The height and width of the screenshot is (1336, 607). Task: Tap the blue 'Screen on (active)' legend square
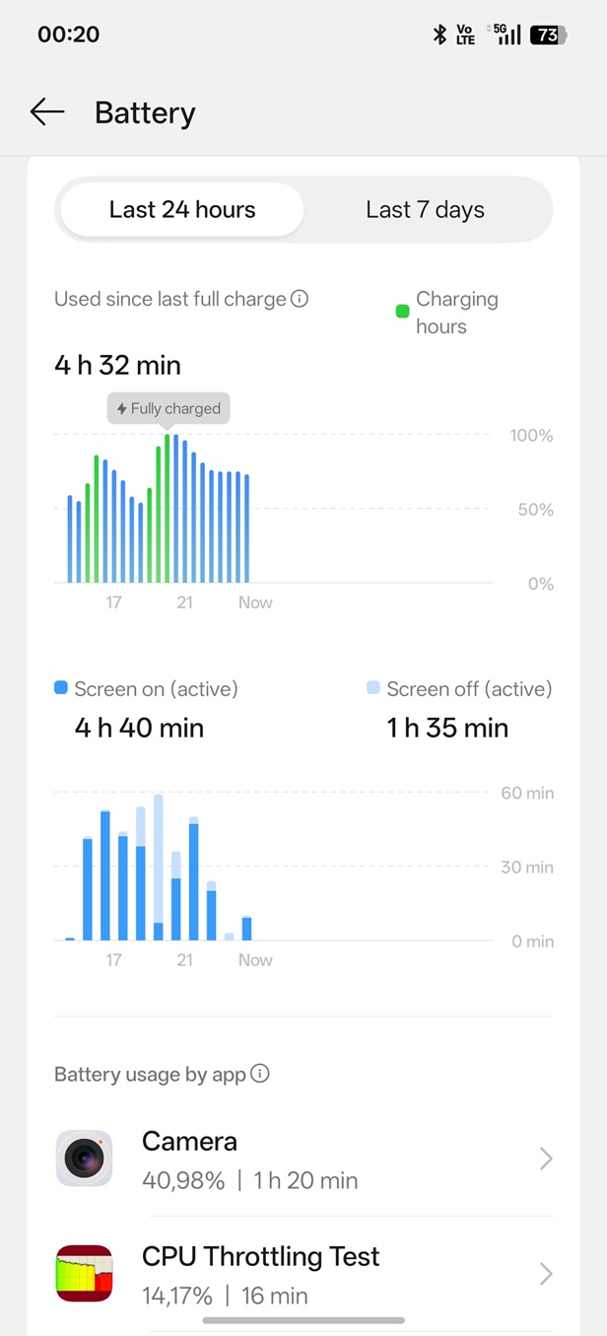61,688
